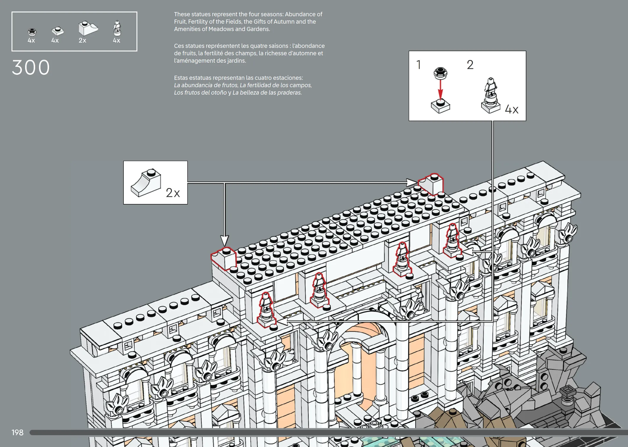The width and height of the screenshot is (628, 447).
Task: Click sub-step number 2 in the callout
Action: tap(470, 65)
